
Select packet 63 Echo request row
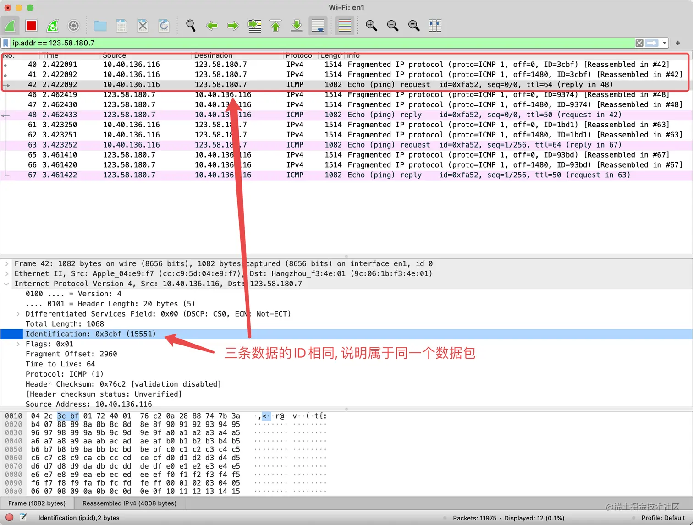point(346,145)
